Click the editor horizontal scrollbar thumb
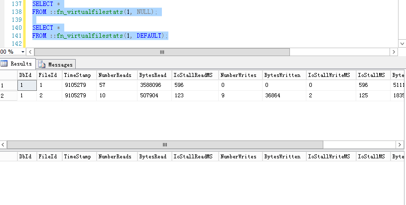Screen dimensions: 406x205 (161, 52)
